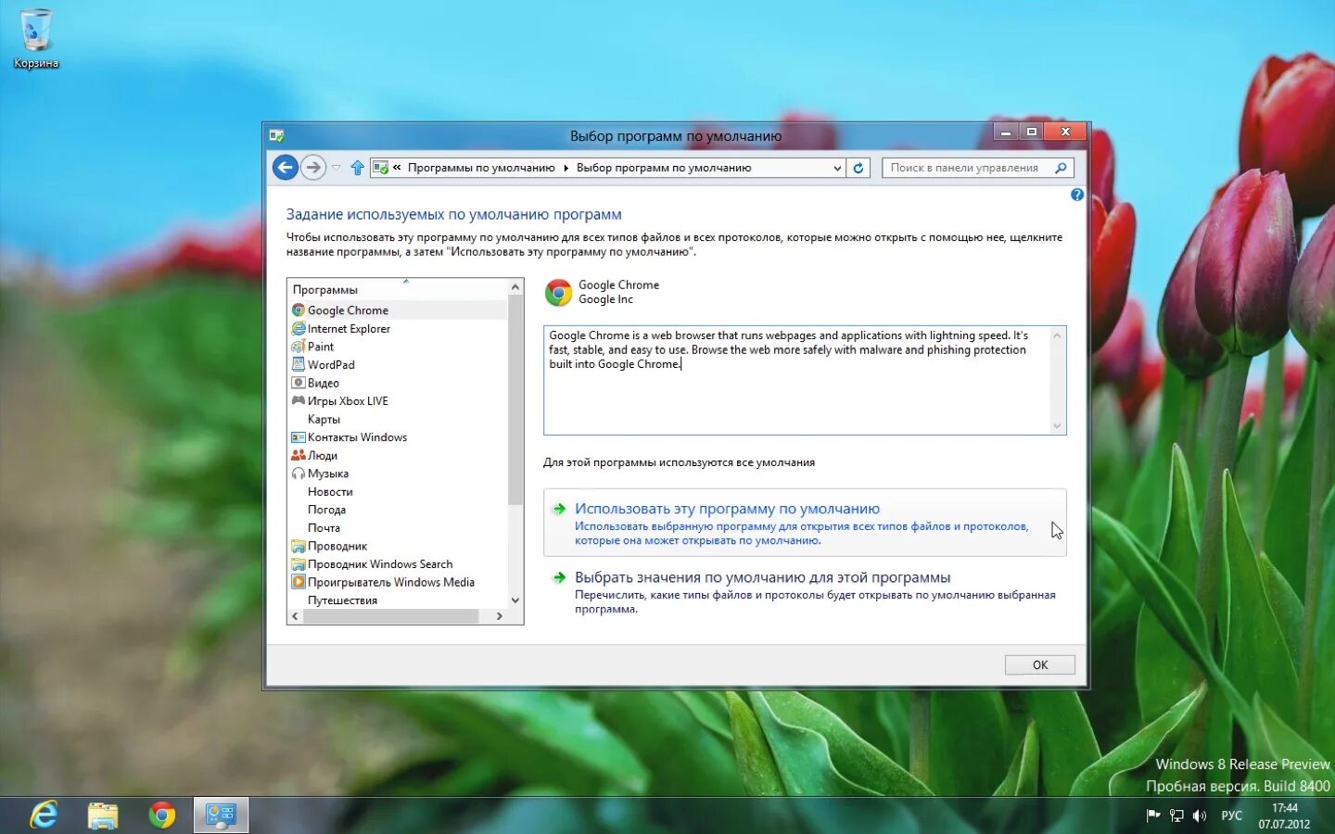Select Контакты Windows program entry

(x=356, y=436)
